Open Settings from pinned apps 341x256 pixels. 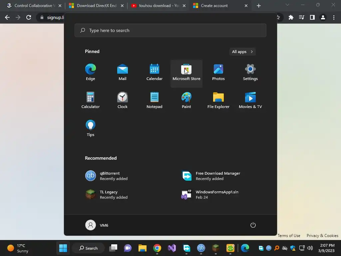click(250, 73)
